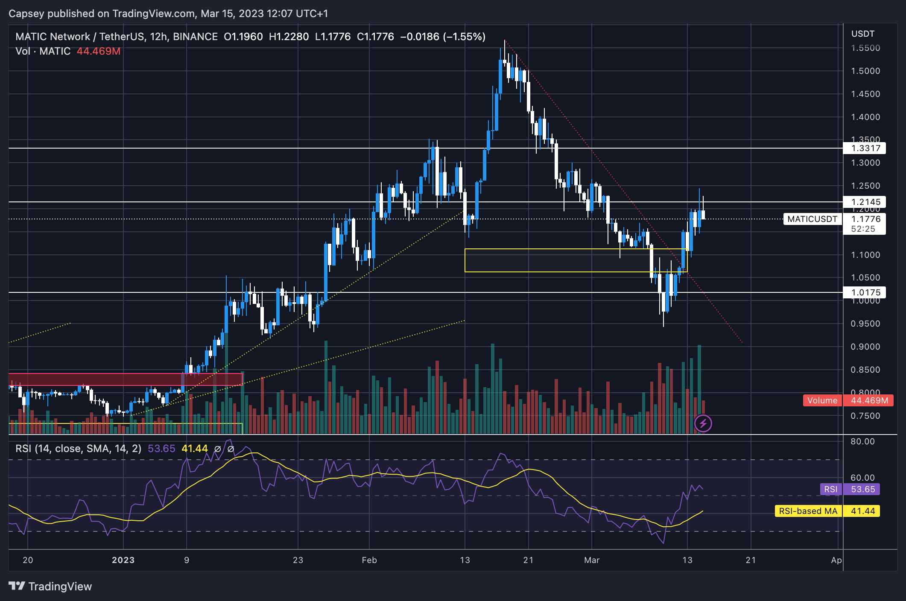Click the USDT currency label on price axis

pyautogui.click(x=862, y=34)
